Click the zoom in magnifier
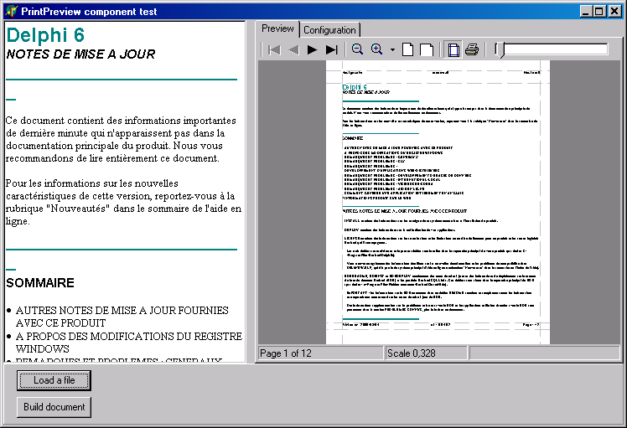The image size is (627, 428). point(377,49)
